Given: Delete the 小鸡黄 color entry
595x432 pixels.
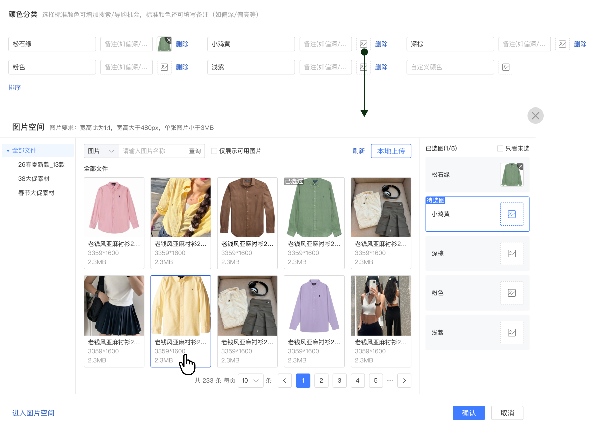Looking at the screenshot, I should tap(381, 44).
